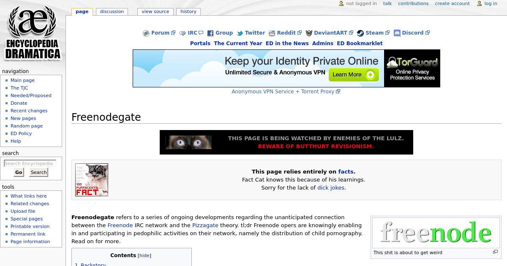Switch to the discussion tab
Image resolution: width=507 pixels, height=266 pixels.
coord(112,11)
